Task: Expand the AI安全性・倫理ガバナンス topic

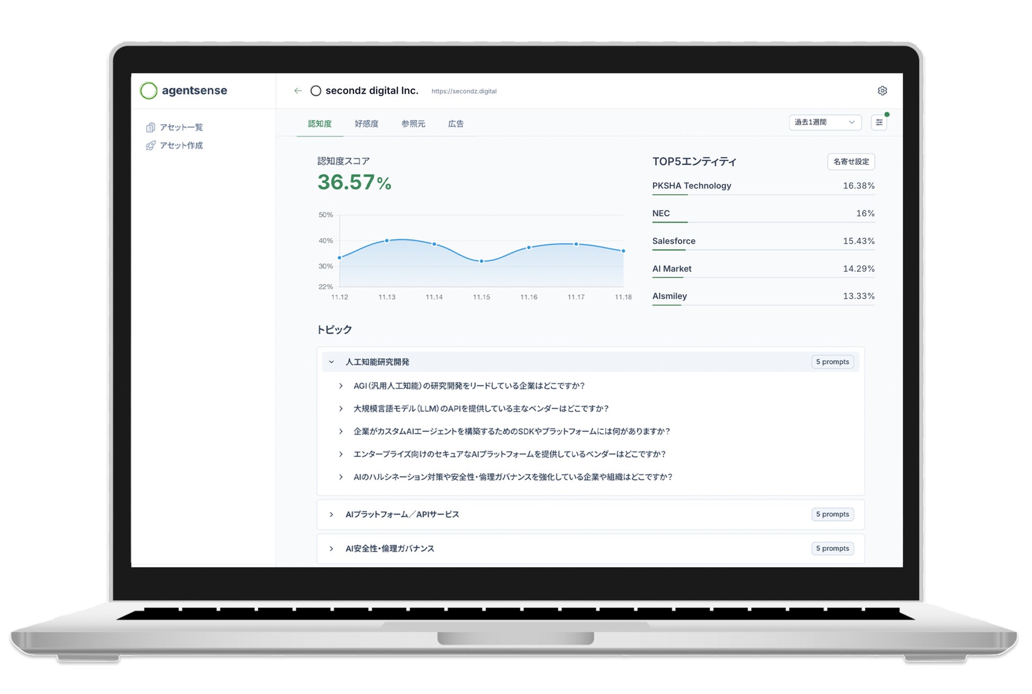Action: 332,549
